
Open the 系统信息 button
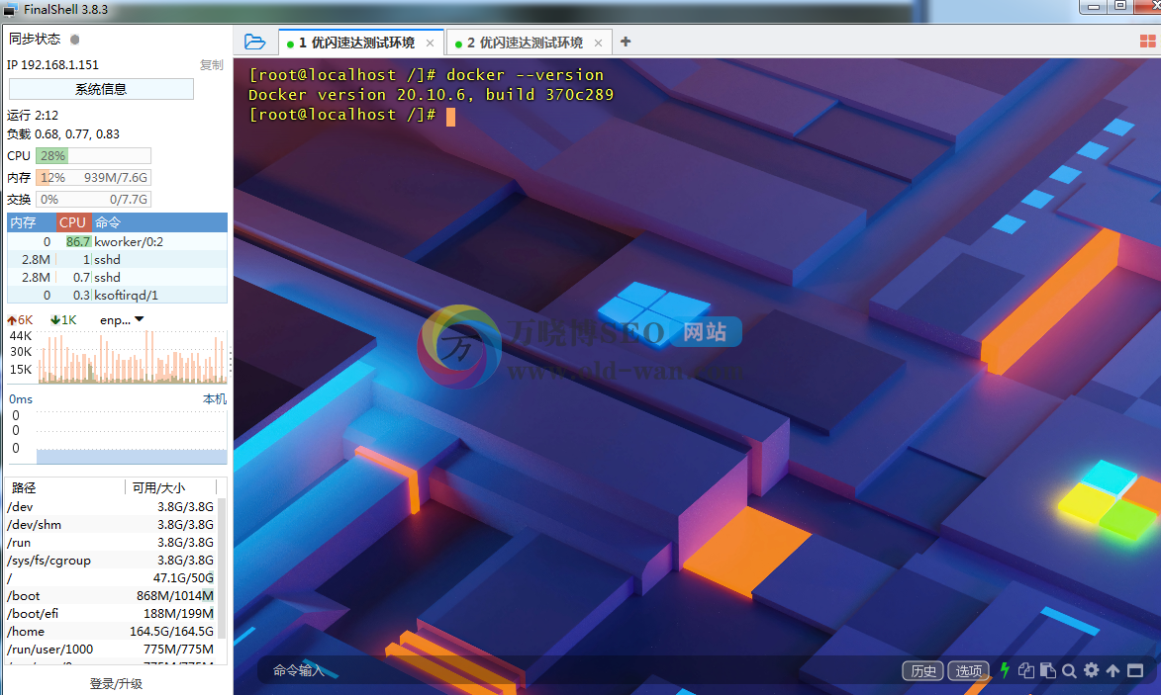(x=101, y=89)
